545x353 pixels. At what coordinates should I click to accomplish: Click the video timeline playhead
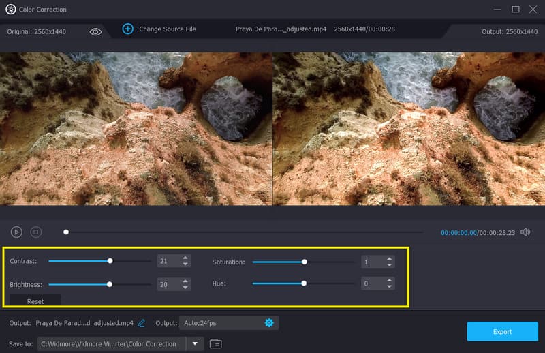coord(66,232)
